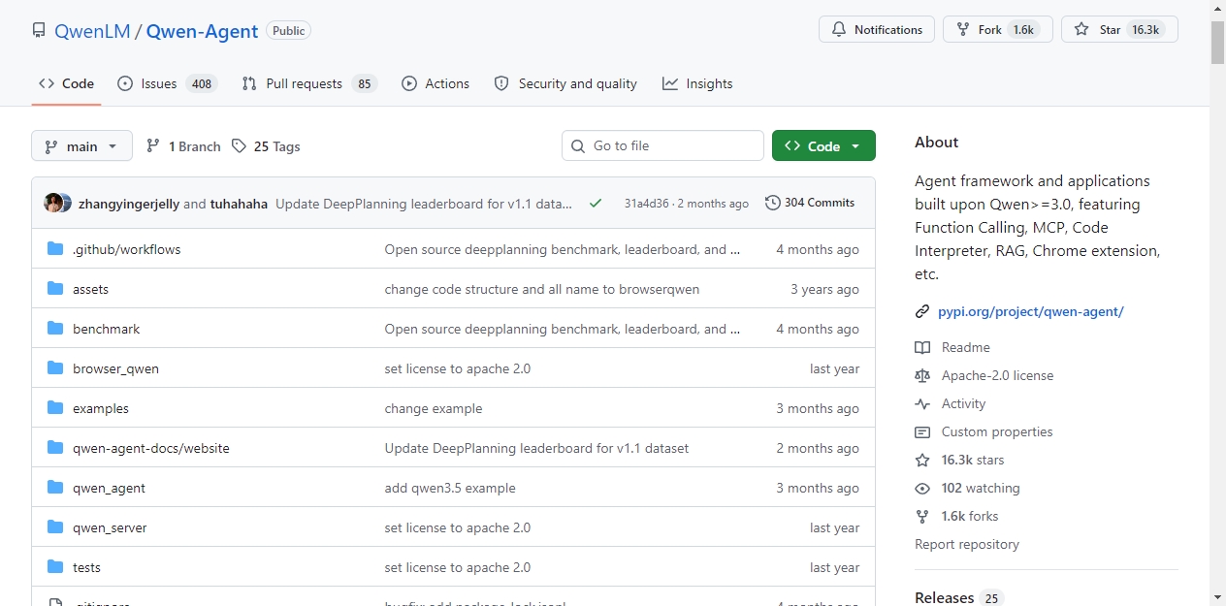The height and width of the screenshot is (606, 1226).
Task: Open commit 'change code structure and all name to browserqwen'
Action: 541,289
